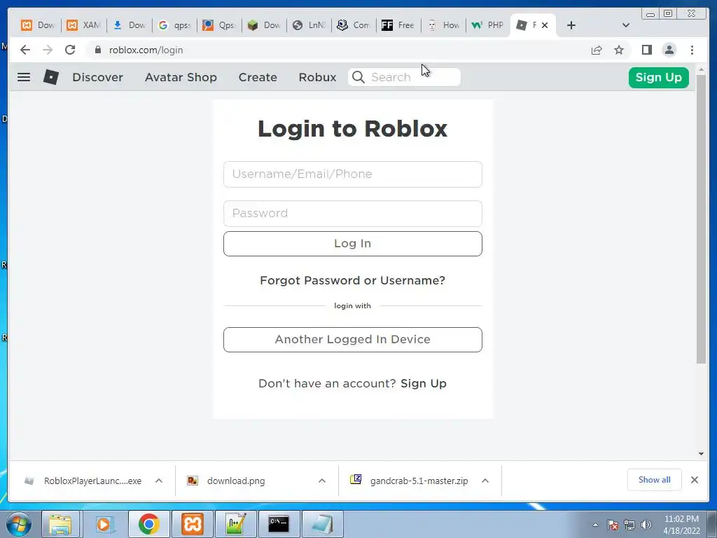The height and width of the screenshot is (538, 717).
Task: Reload the current page
Action: (70, 50)
